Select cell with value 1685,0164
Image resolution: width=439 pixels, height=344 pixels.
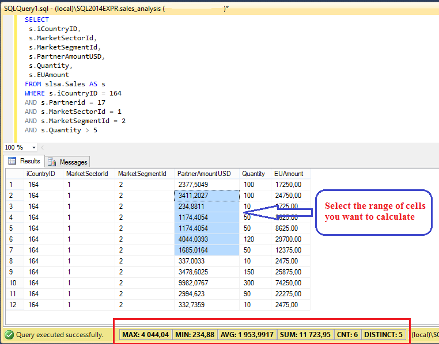coord(207,250)
